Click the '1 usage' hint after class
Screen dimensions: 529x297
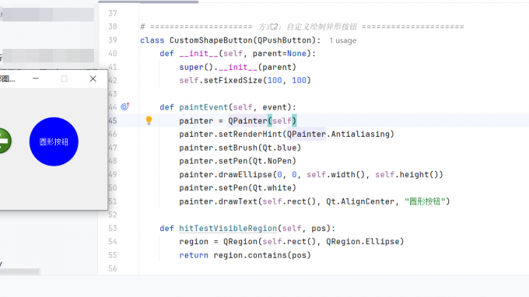click(x=343, y=40)
